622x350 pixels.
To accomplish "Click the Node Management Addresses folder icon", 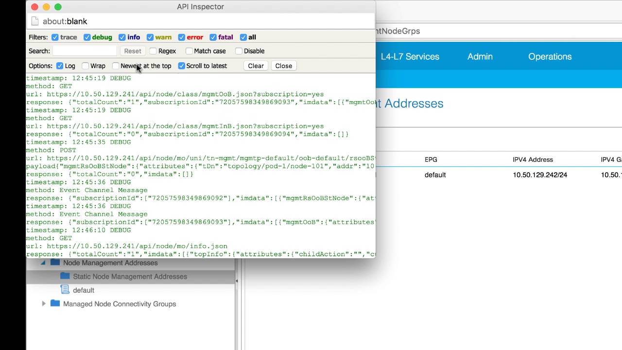I will 55,262.
